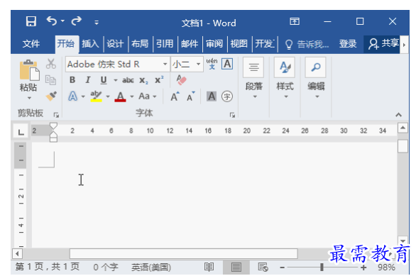Open underline style dropdown arrow

tap(116, 80)
